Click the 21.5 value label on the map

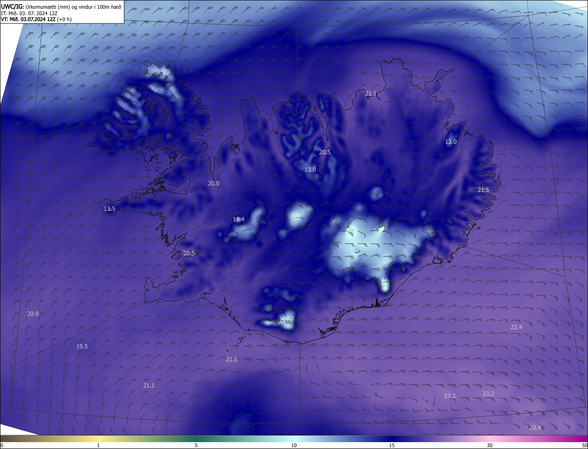click(483, 190)
